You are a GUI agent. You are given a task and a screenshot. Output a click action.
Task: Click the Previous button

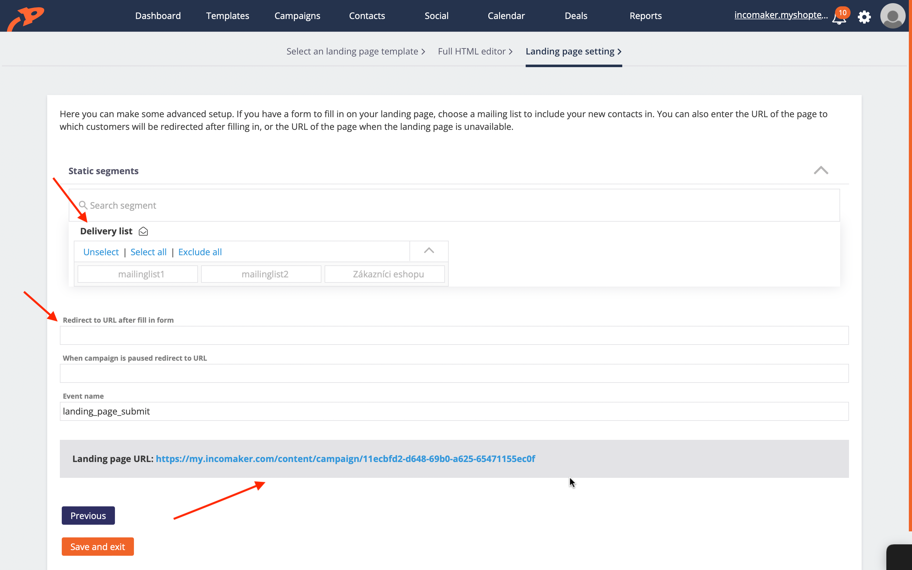coord(88,515)
